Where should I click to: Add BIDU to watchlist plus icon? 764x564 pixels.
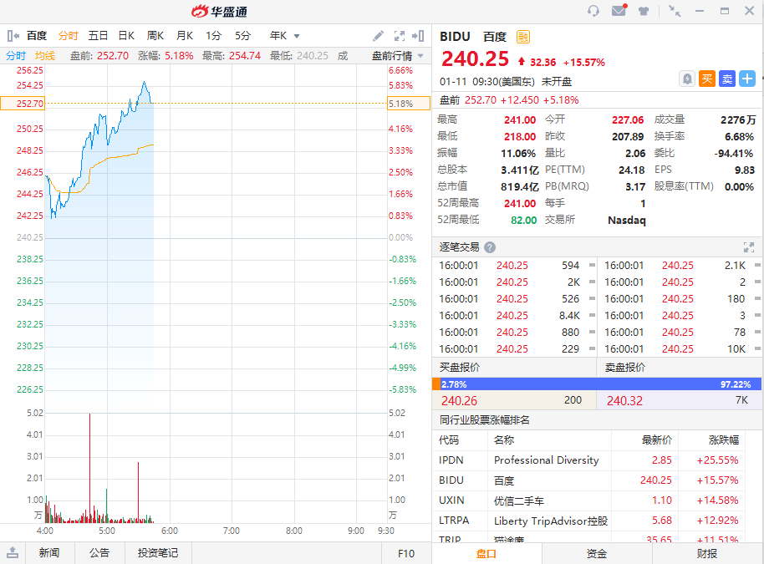[747, 79]
